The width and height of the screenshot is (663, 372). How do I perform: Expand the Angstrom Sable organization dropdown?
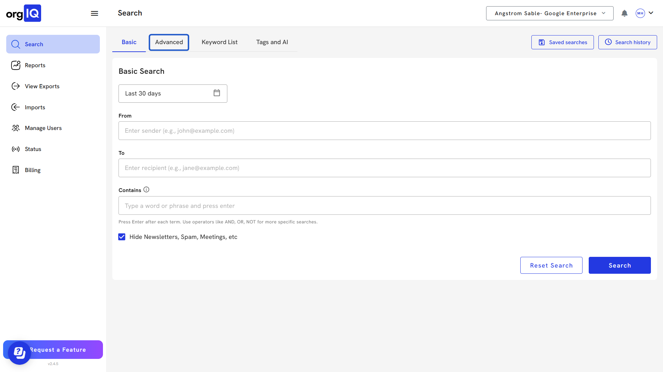[549, 13]
